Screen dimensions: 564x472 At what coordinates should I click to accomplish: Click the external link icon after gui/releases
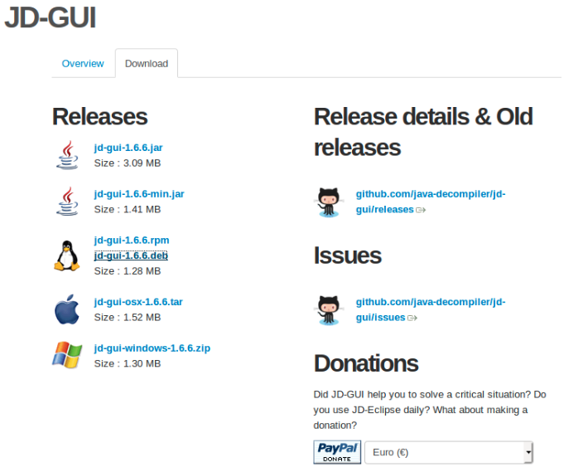(x=421, y=210)
